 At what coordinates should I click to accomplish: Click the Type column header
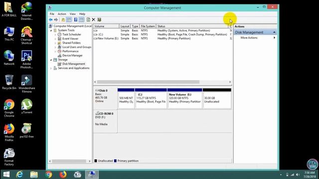135,26
